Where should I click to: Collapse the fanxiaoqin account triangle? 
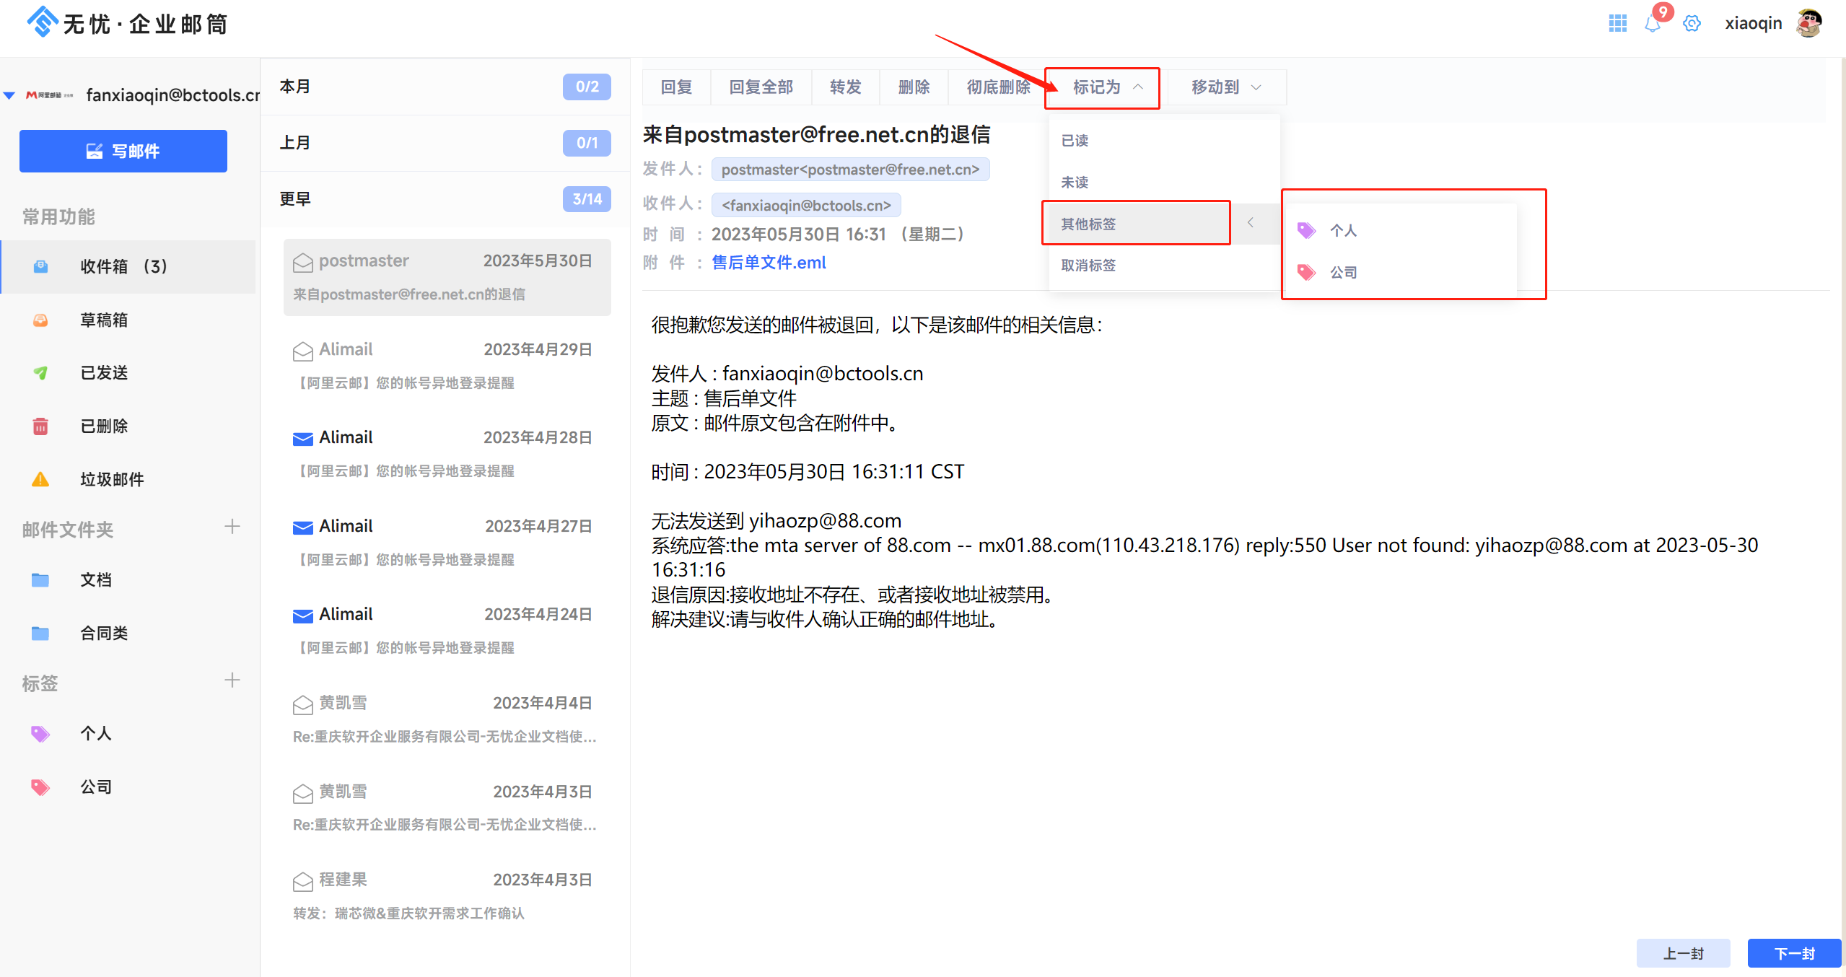(x=9, y=95)
